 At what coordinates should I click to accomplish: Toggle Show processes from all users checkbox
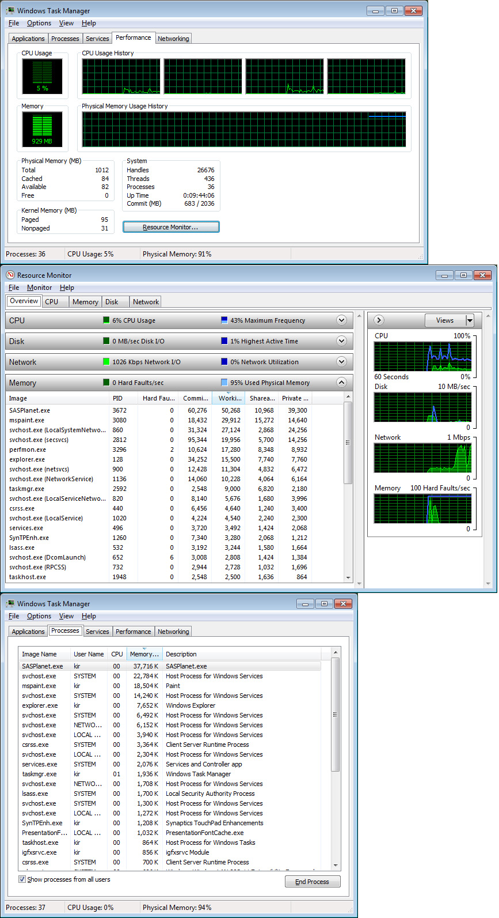22,879
